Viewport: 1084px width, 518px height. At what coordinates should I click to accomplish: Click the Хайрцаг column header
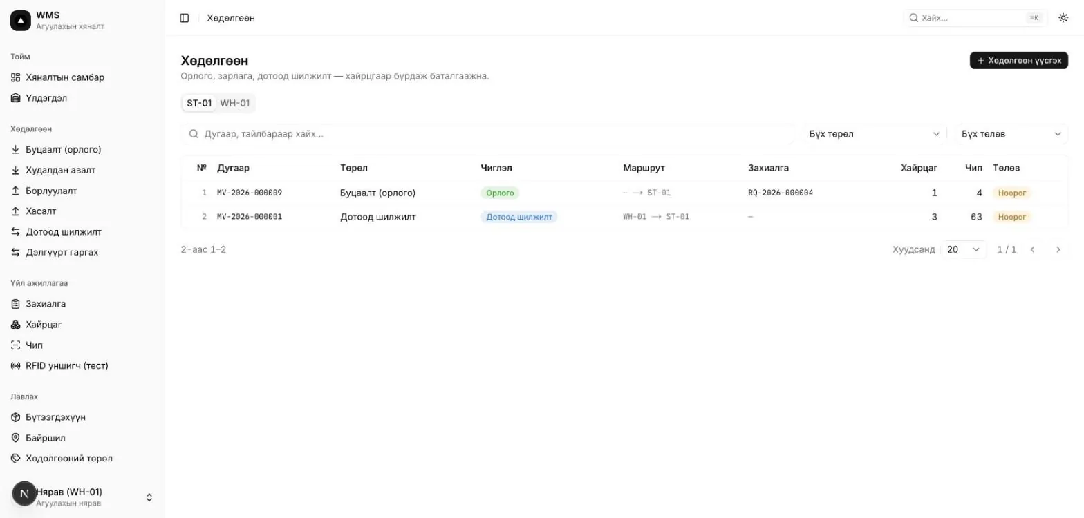pyautogui.click(x=919, y=168)
